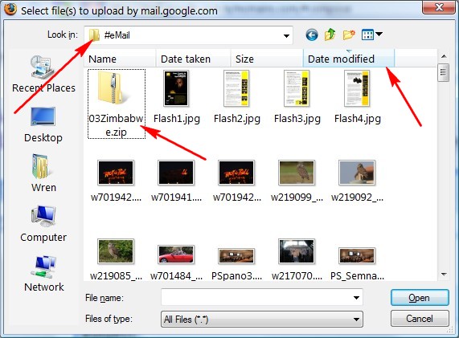459x338 pixels.
Task: Sort by Date modified column
Action: [349, 59]
